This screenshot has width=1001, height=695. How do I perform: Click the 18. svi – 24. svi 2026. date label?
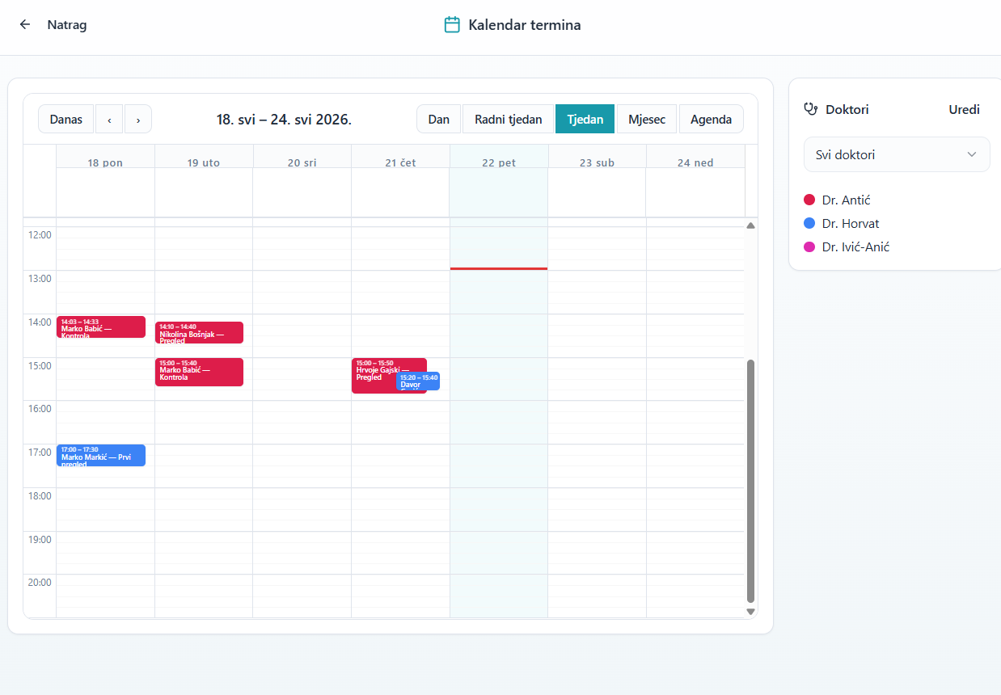pos(284,120)
